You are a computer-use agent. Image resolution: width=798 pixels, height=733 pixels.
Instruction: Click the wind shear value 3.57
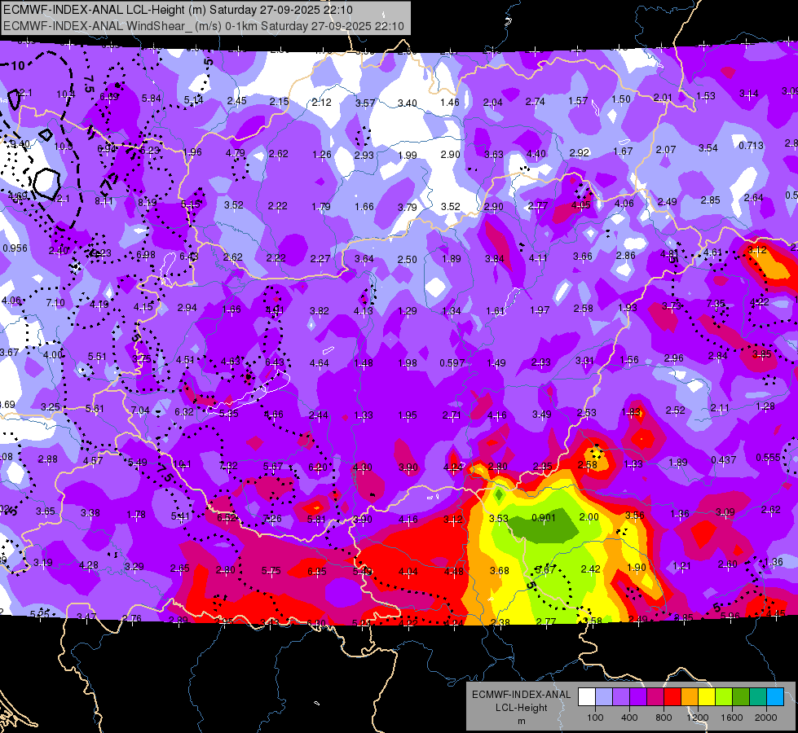[x=365, y=103]
